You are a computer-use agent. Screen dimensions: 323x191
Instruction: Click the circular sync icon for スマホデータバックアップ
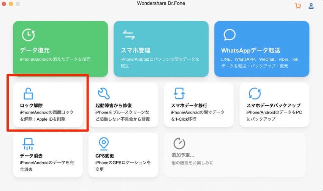tap(255, 94)
